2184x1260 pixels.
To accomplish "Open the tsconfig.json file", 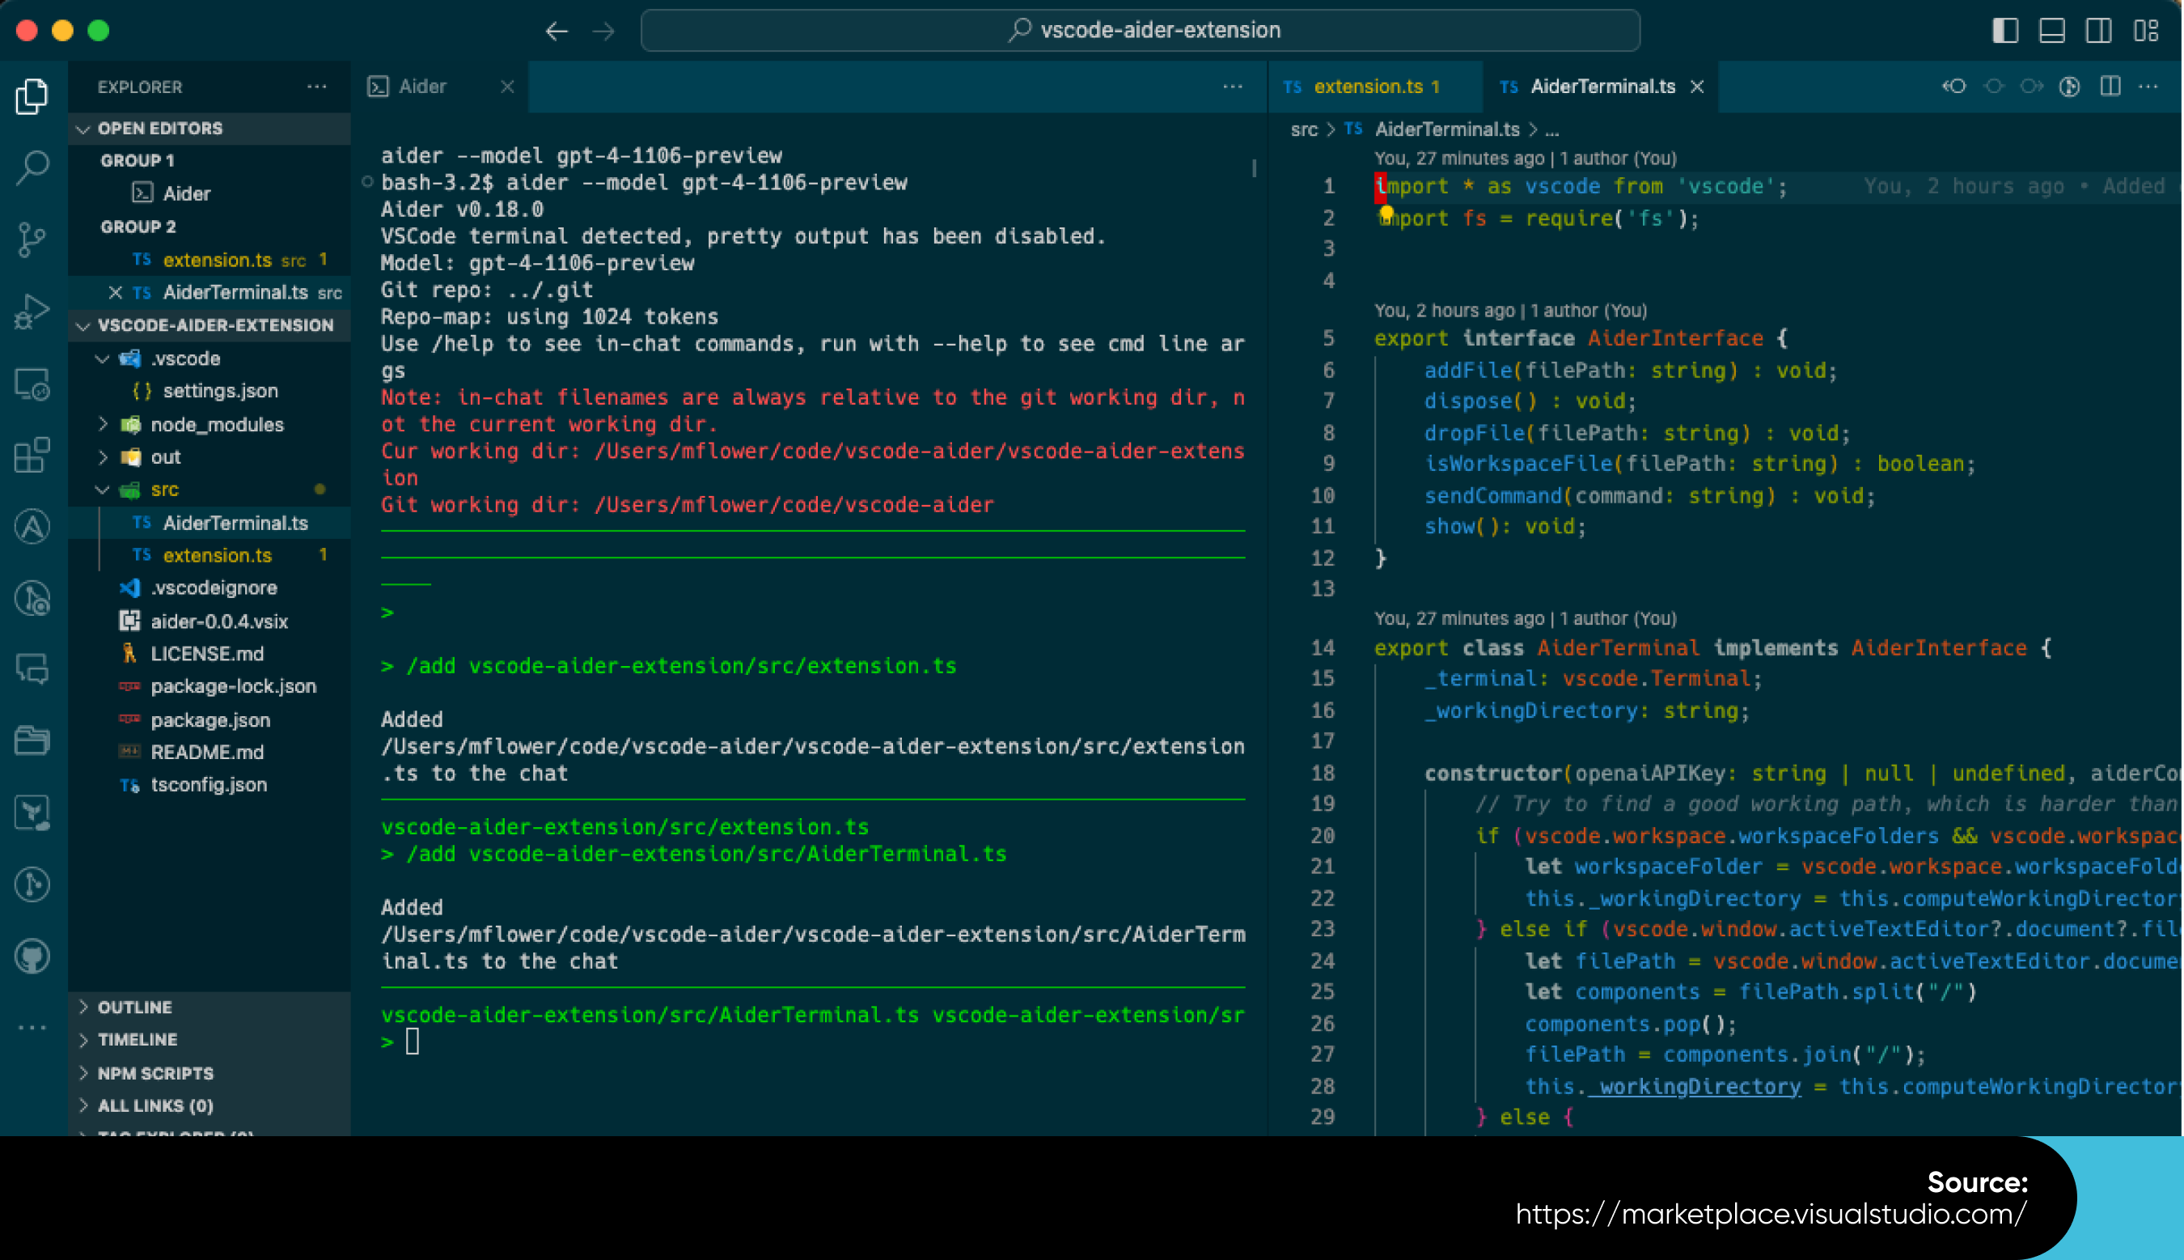I will point(210,785).
